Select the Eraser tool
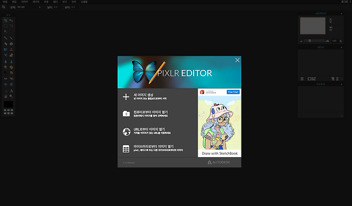Screen dimensions: 352x206 pos(5,44)
